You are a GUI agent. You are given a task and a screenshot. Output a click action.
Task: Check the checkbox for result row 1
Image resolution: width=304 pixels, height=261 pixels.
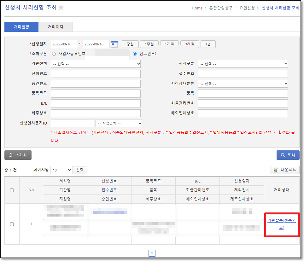[12, 224]
